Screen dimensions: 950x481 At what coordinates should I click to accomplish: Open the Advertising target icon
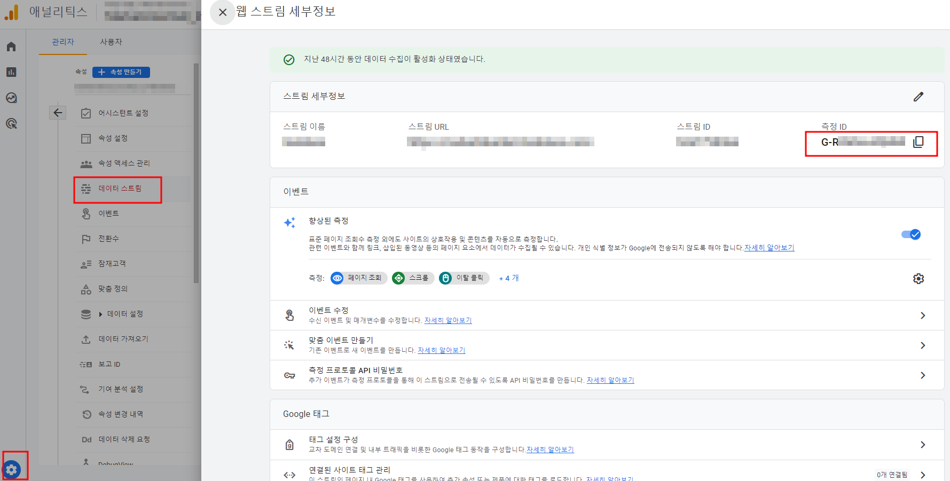(x=11, y=123)
